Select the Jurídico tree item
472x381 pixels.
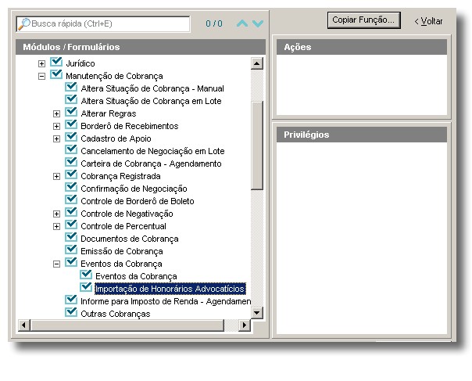point(80,63)
